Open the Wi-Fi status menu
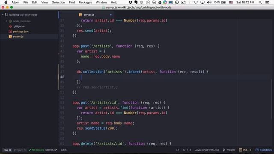 click(196, 3)
